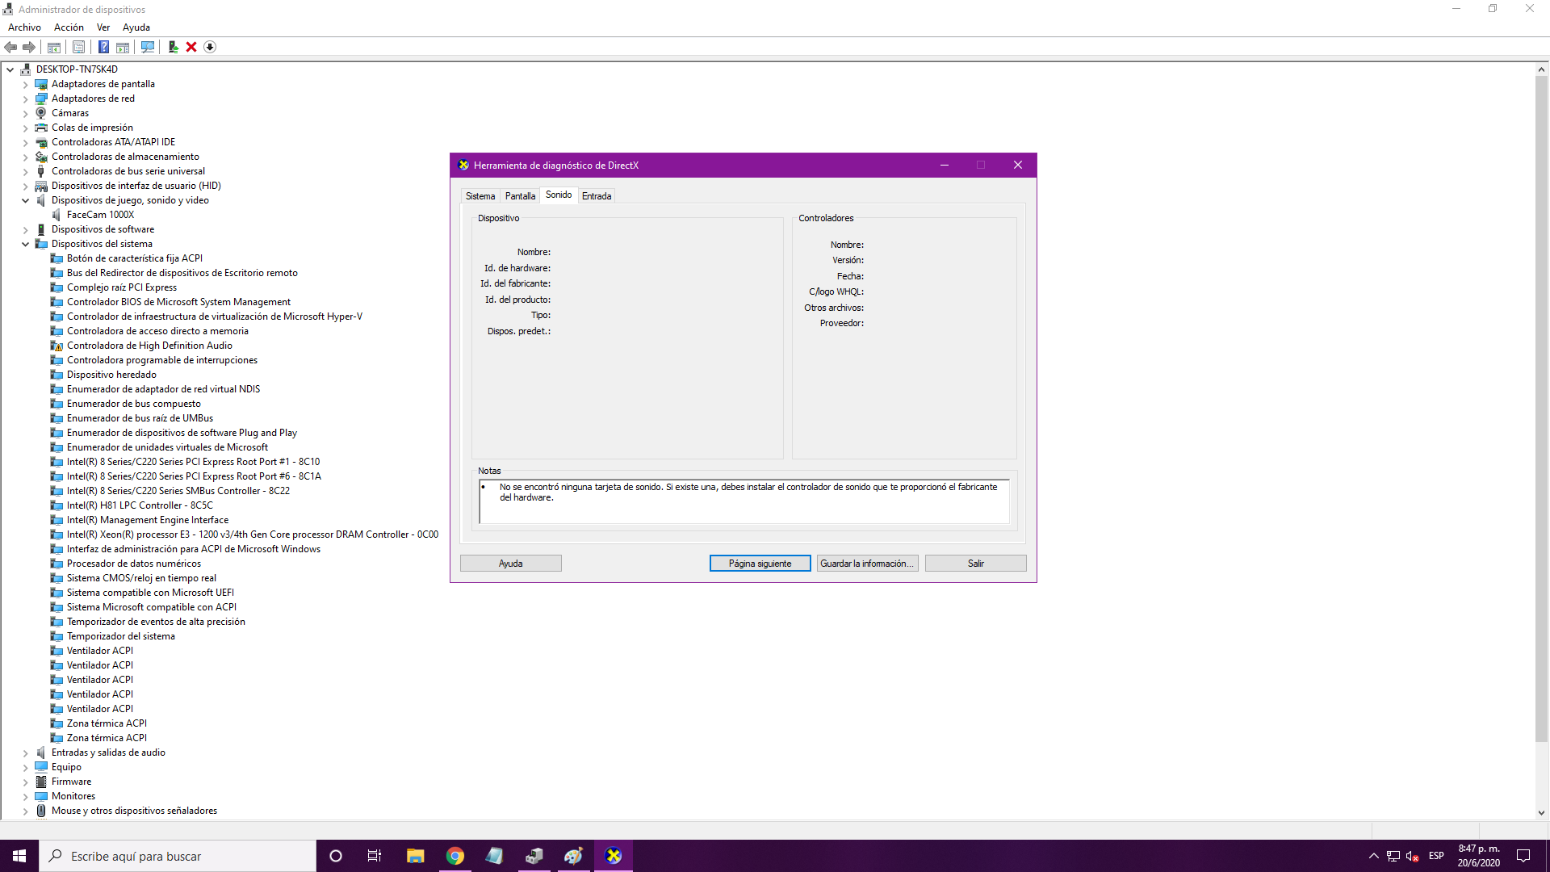Click the muted volume tray icon

[1412, 856]
